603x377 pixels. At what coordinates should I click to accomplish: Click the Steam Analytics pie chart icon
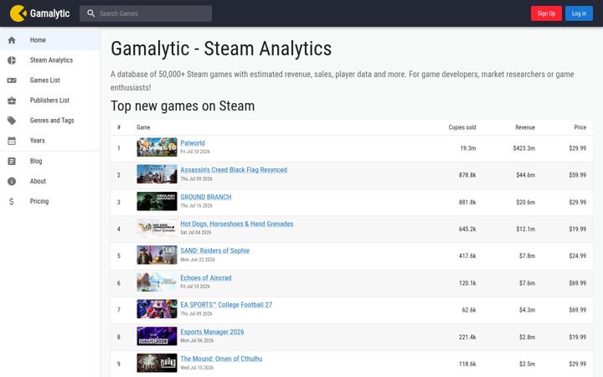tap(12, 60)
